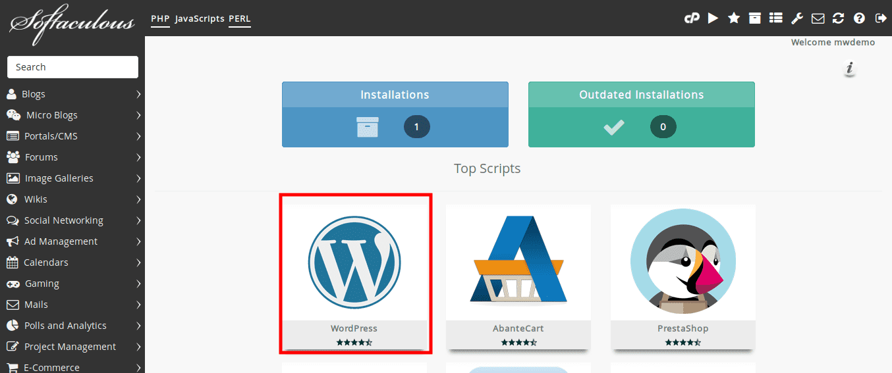
Task: Open the task list icon in header
Action: tap(776, 18)
